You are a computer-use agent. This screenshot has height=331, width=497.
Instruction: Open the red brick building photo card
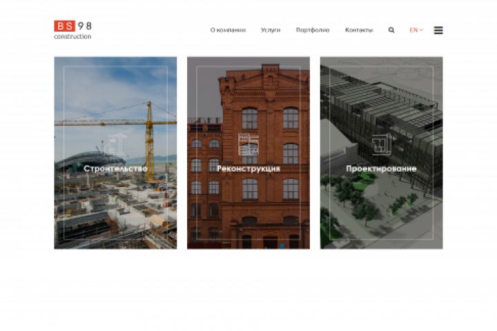pyautogui.click(x=248, y=153)
